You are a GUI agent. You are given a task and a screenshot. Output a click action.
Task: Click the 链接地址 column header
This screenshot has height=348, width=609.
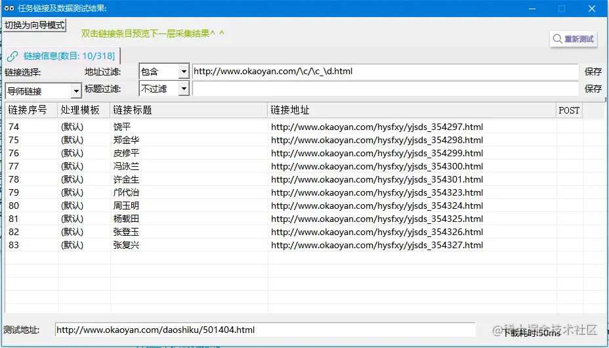tap(412, 110)
